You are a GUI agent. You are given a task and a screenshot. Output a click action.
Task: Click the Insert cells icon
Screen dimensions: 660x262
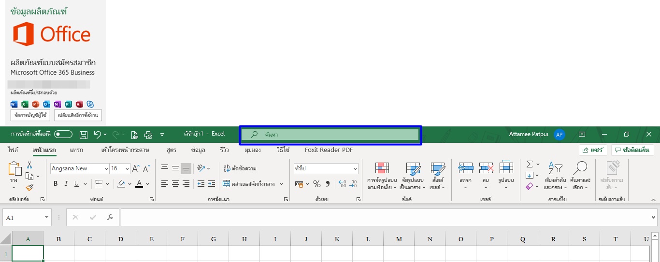(x=465, y=168)
